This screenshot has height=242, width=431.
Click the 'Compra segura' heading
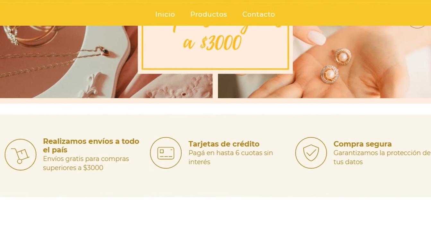[362, 144]
